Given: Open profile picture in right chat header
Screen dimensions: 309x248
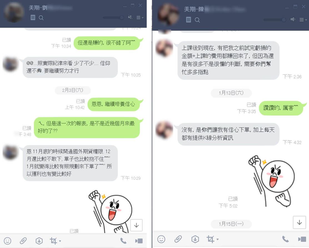Looking at the screenshot, I should [168, 14].
